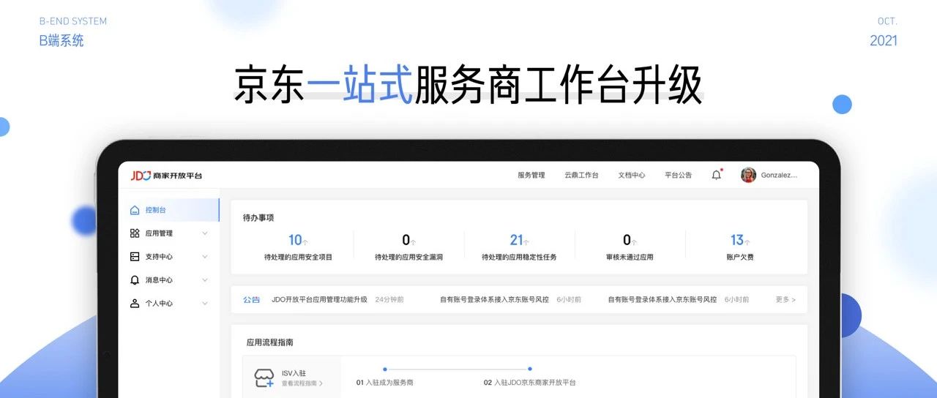This screenshot has width=937, height=398.
Task: Open 平台公告 in top navigation
Action: click(678, 176)
